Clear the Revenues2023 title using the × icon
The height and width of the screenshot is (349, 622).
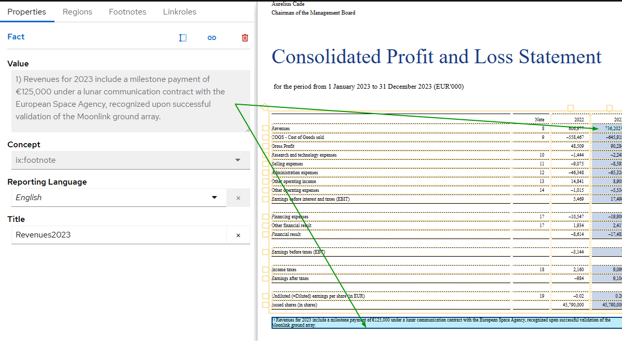238,235
